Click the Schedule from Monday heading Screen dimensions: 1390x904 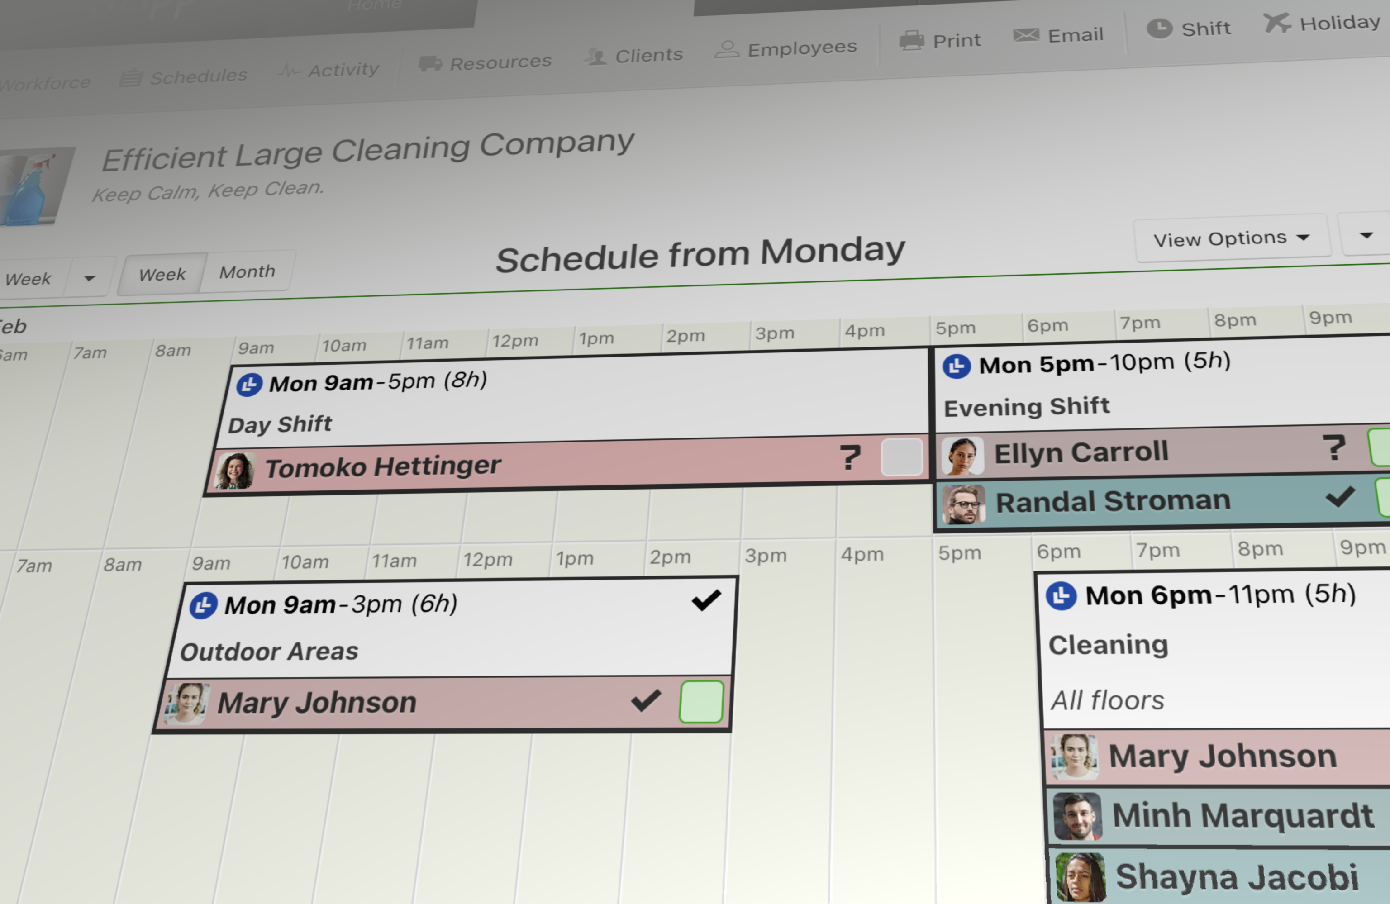[700, 254]
